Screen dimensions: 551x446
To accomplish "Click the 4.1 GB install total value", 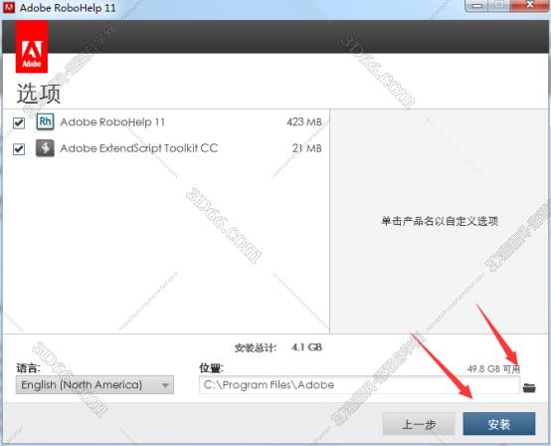I will [306, 347].
